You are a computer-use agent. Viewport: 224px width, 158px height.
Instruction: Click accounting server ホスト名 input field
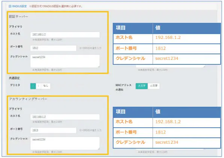pyautogui.click(x=65, y=117)
